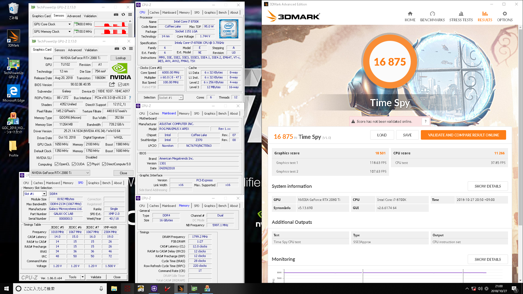Open the Recycle Bin desktop icon
Viewport: 523px width, 294px height.
13,11
